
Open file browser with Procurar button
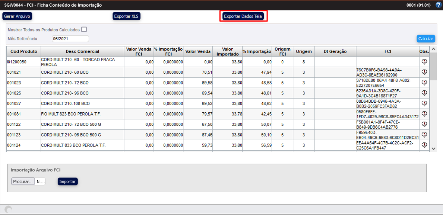23,182
